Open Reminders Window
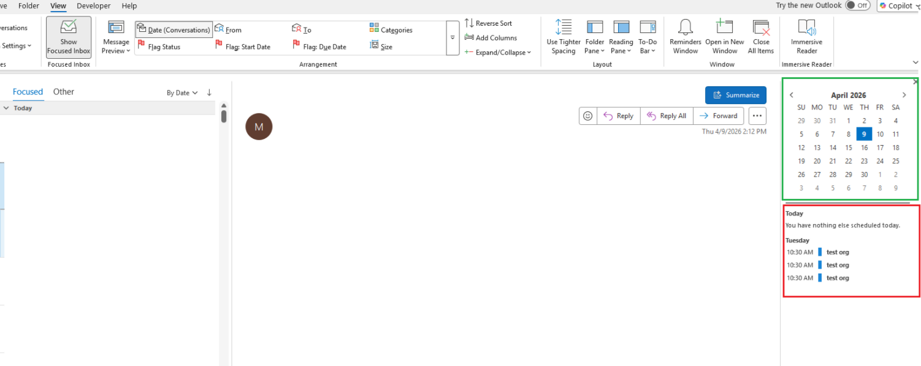Image resolution: width=921 pixels, height=366 pixels. [686, 37]
